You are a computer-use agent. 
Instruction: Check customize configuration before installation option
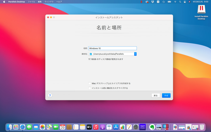coord(90,88)
